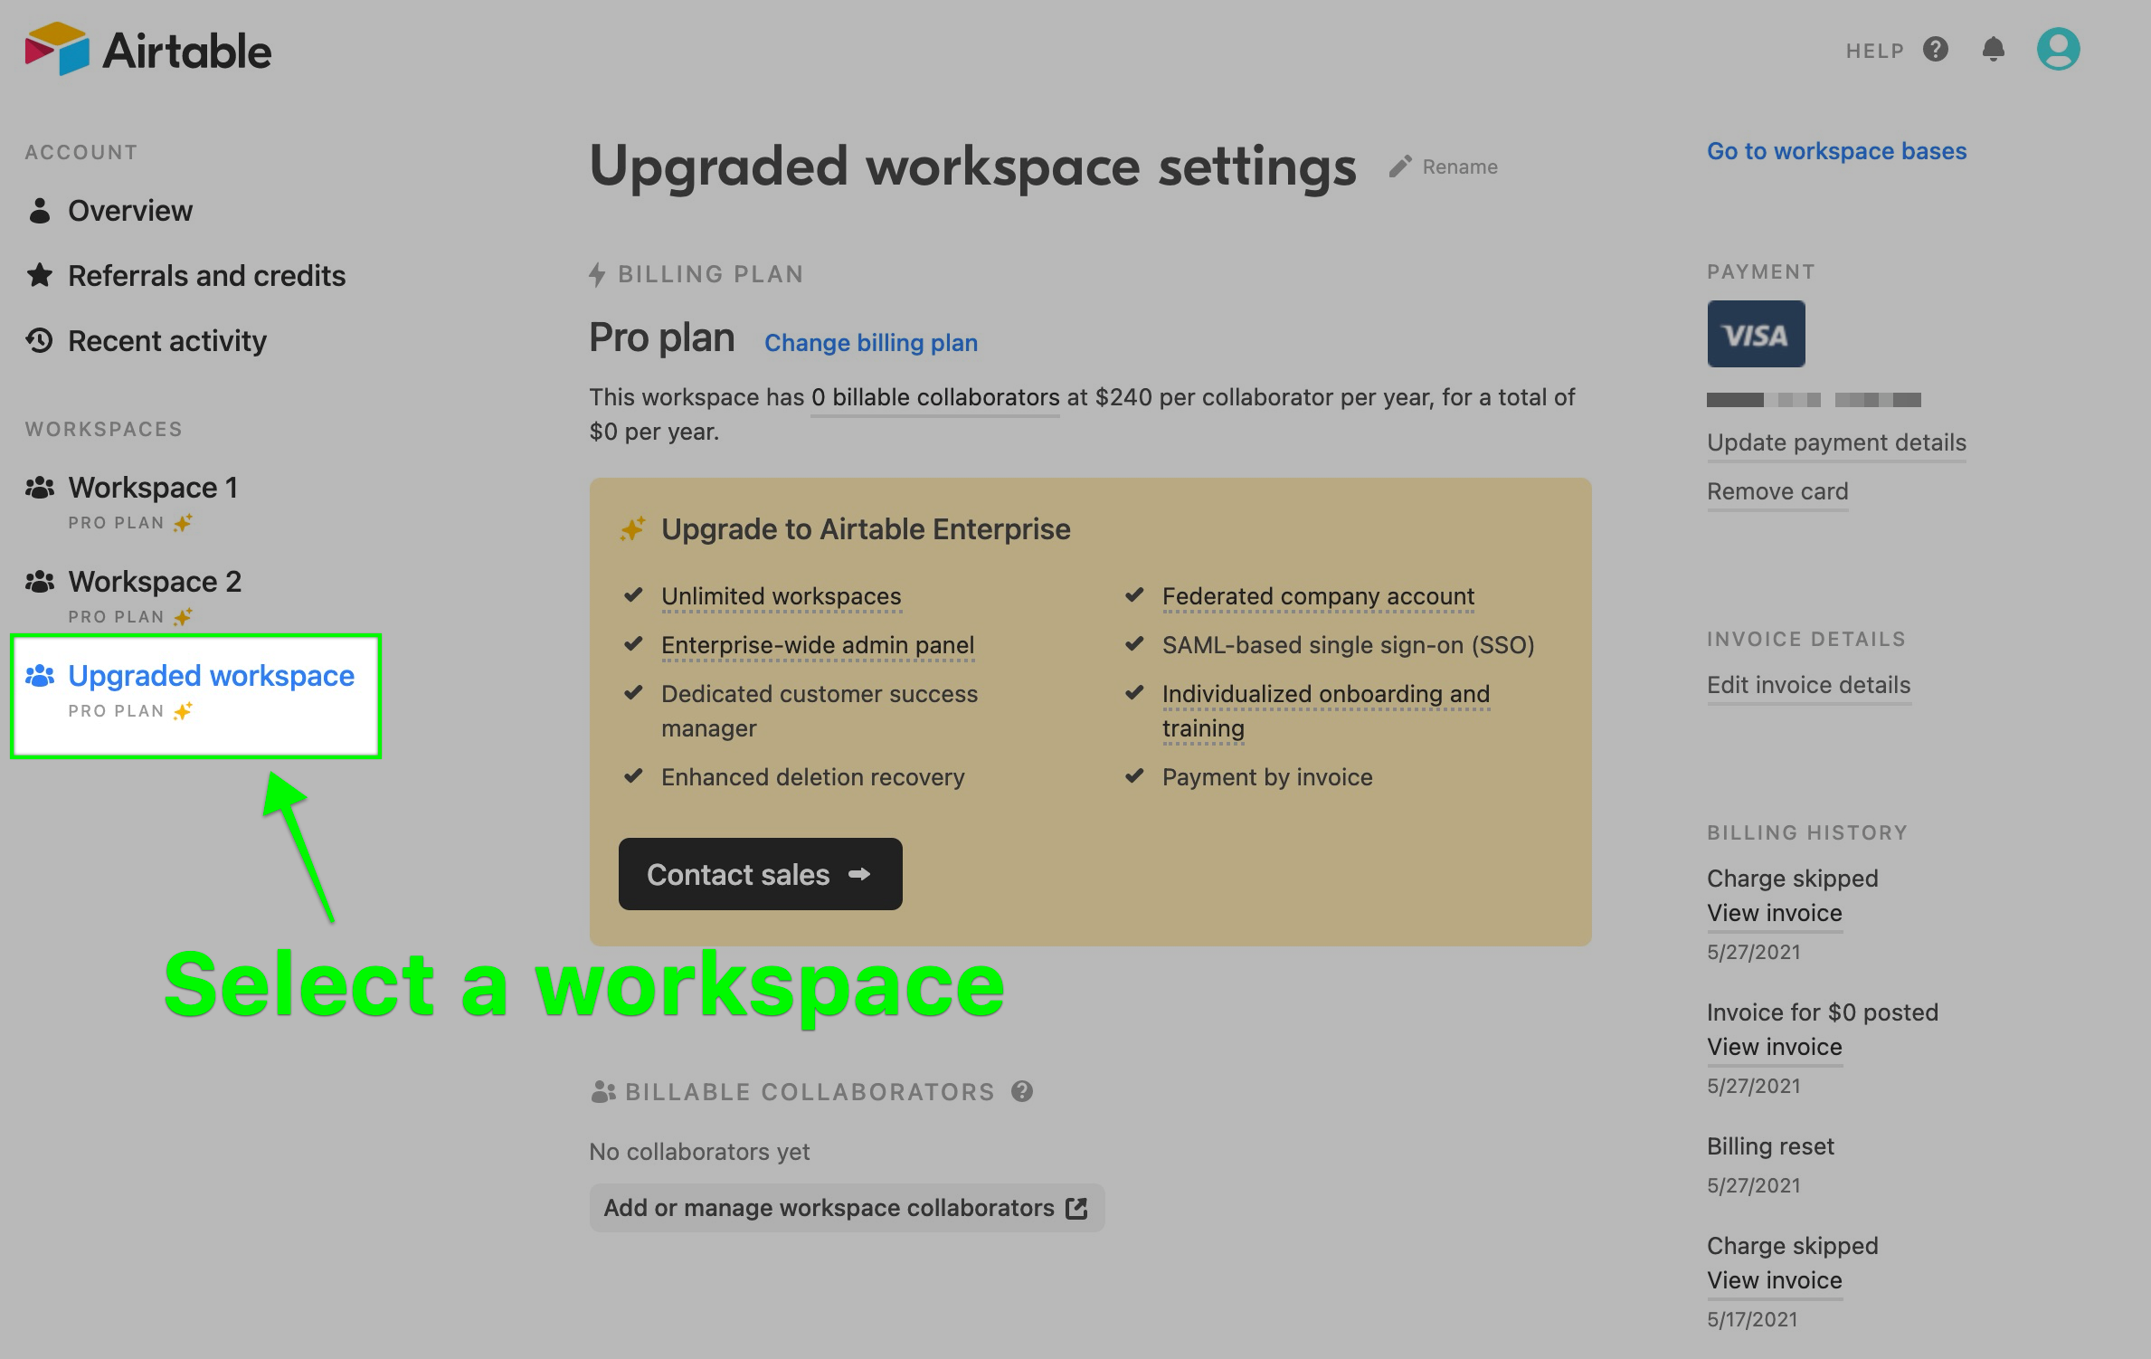This screenshot has width=2151, height=1359.
Task: Click No collaborators yet text
Action: tap(699, 1152)
